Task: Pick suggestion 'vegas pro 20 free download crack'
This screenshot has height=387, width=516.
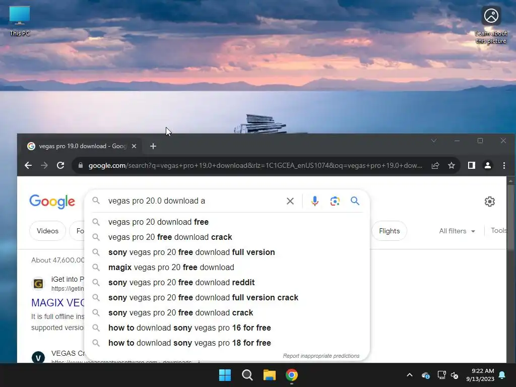Action: [x=227, y=237]
